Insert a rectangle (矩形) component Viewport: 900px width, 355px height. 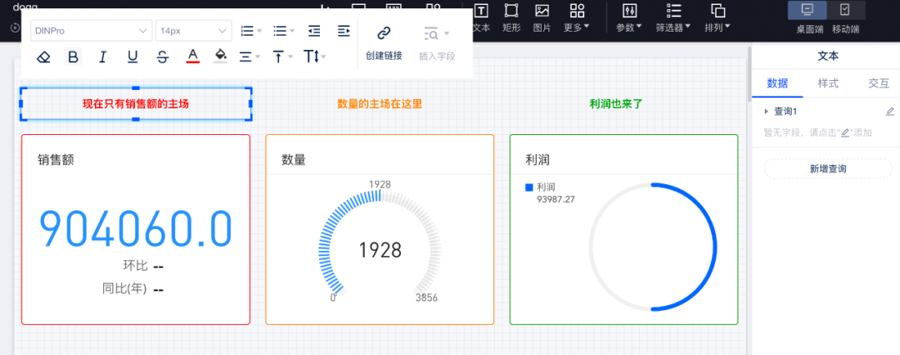512,17
